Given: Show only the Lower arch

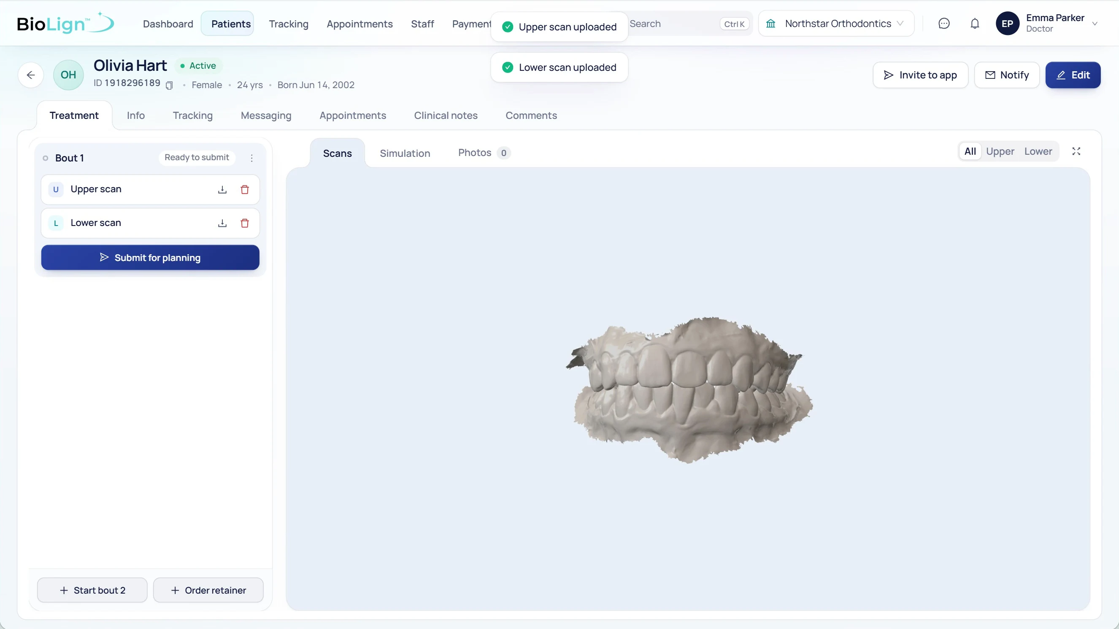Looking at the screenshot, I should click(x=1038, y=151).
